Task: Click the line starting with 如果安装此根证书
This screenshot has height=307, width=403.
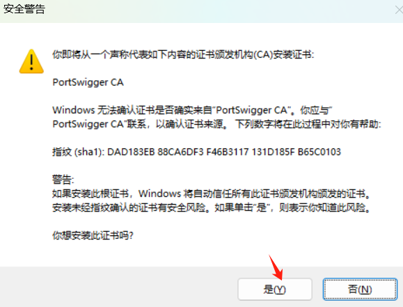Action: pos(212,194)
